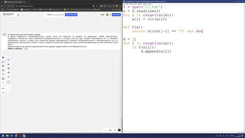Select the Whiteboard browser tab
Viewport: 245px width, 138px height.
[15, 2]
